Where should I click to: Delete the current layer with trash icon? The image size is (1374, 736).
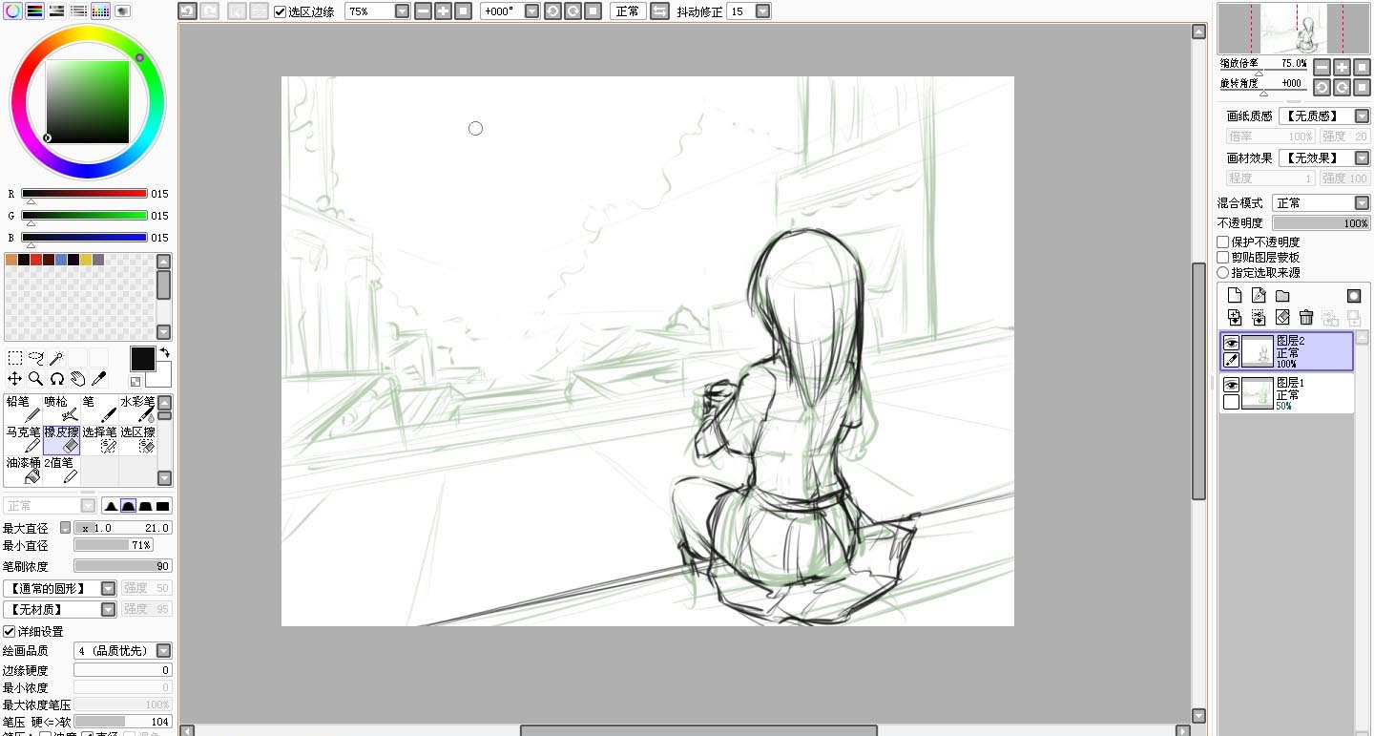click(1306, 318)
